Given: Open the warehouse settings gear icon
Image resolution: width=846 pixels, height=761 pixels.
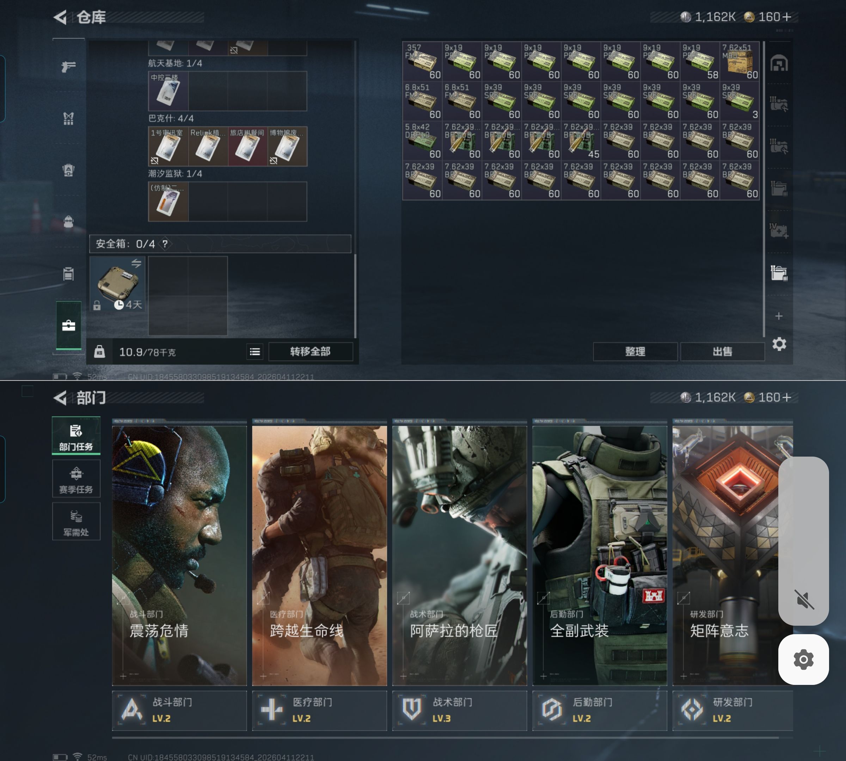Looking at the screenshot, I should point(779,344).
